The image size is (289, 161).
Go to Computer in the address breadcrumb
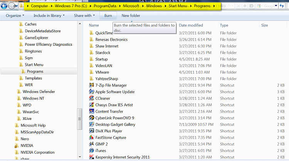point(39,6)
